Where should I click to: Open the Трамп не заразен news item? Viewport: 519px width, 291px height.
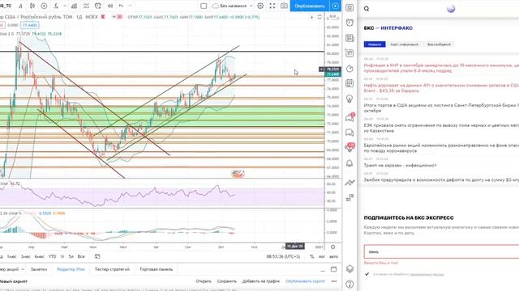pyautogui.click(x=400, y=165)
